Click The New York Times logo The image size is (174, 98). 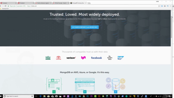point(110,58)
